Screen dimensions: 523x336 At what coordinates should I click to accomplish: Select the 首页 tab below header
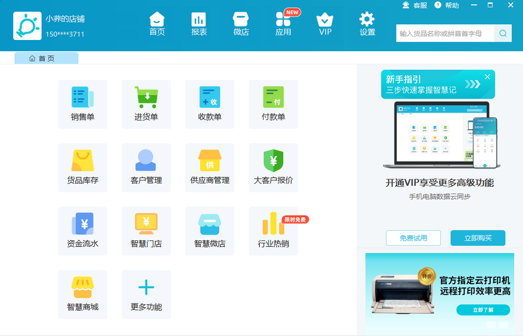[47, 58]
